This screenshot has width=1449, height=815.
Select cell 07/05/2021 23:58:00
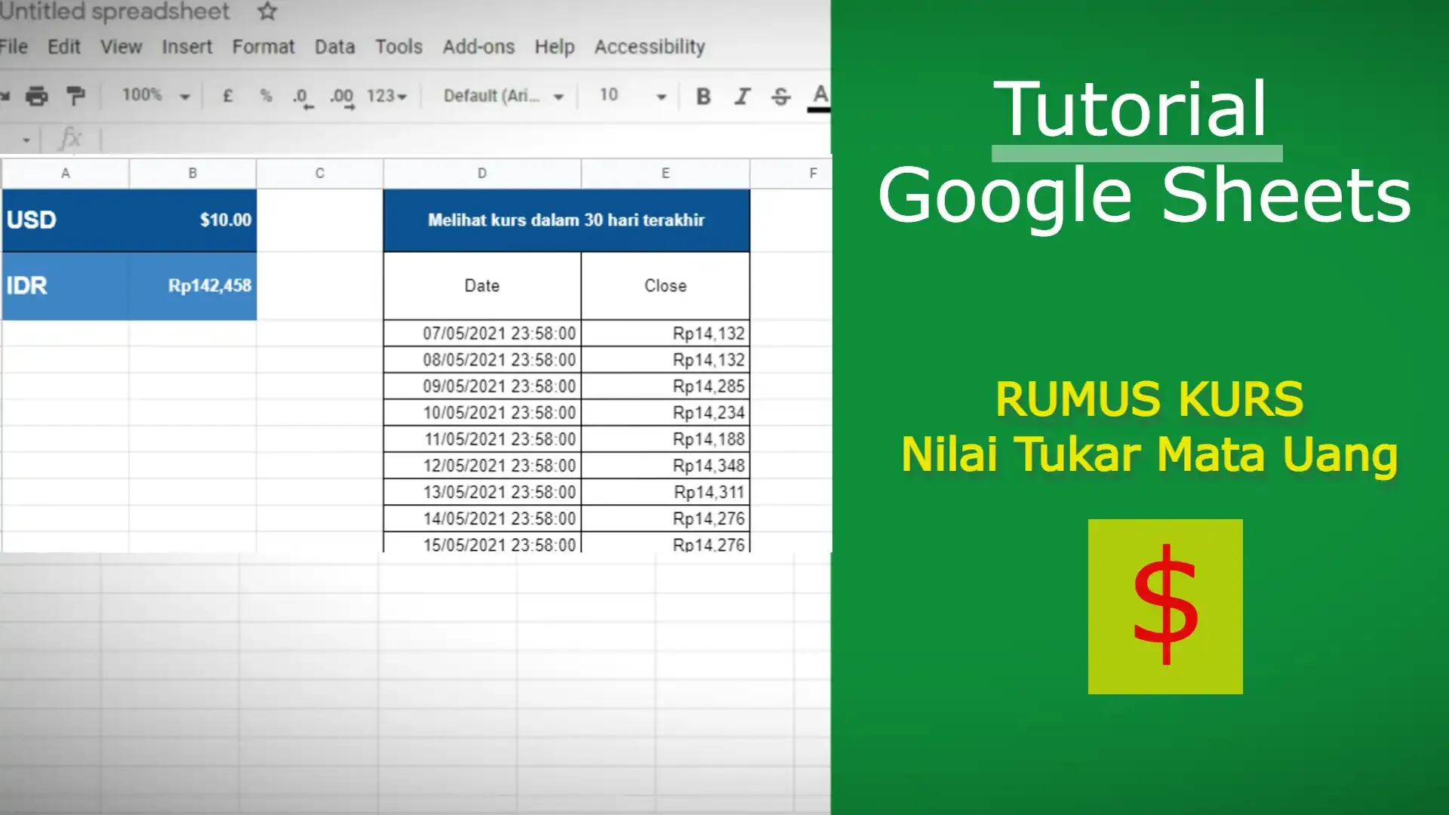[x=482, y=334]
